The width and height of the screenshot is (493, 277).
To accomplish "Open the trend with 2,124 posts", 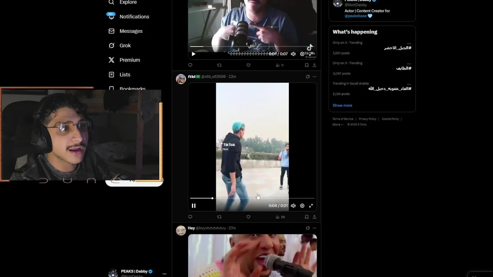I will click(372, 88).
